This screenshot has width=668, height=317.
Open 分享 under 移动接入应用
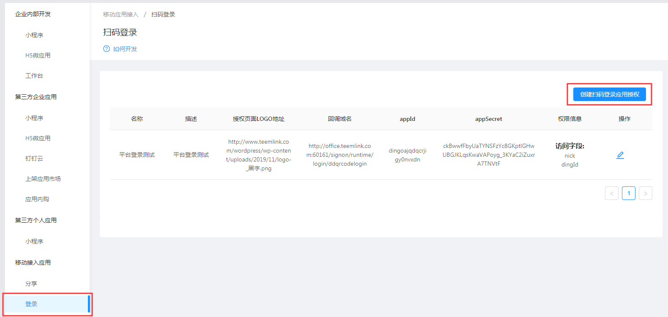(31, 284)
